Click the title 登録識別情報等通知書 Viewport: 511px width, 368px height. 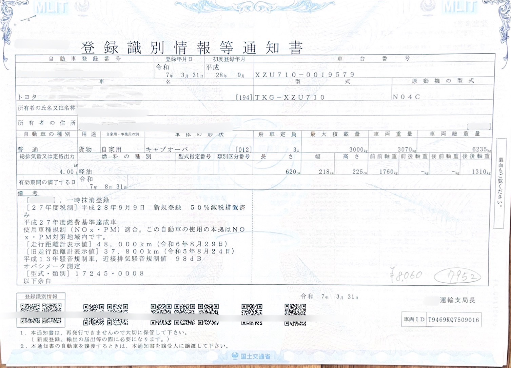(x=192, y=48)
